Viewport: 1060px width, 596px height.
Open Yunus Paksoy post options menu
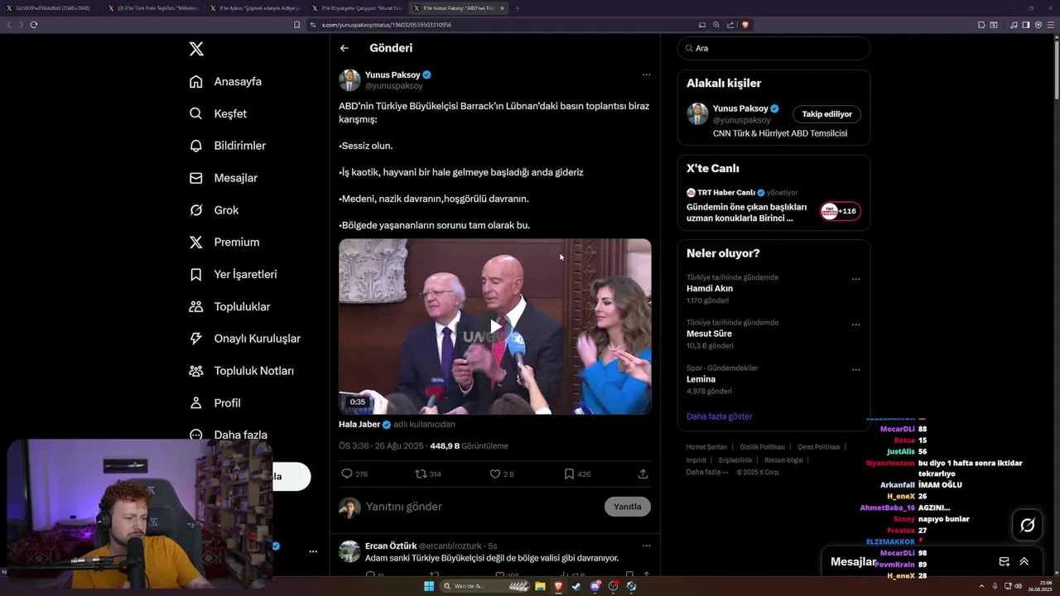(x=646, y=74)
